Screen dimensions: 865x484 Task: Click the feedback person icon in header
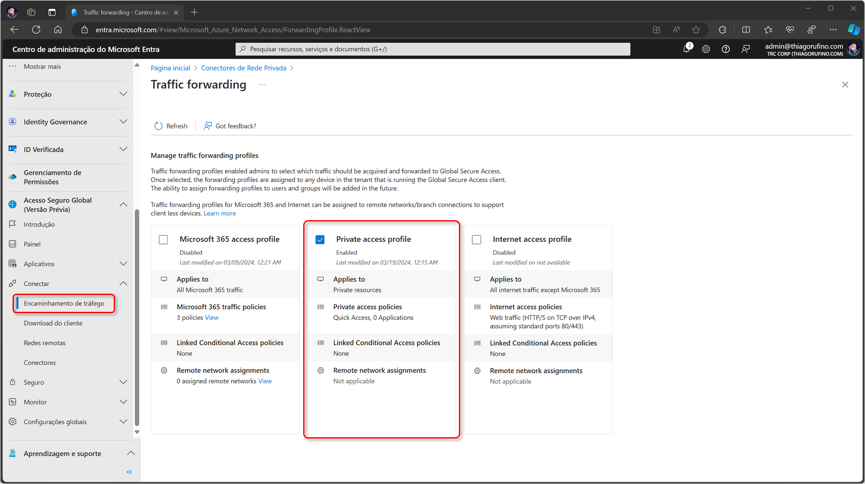pyautogui.click(x=746, y=49)
